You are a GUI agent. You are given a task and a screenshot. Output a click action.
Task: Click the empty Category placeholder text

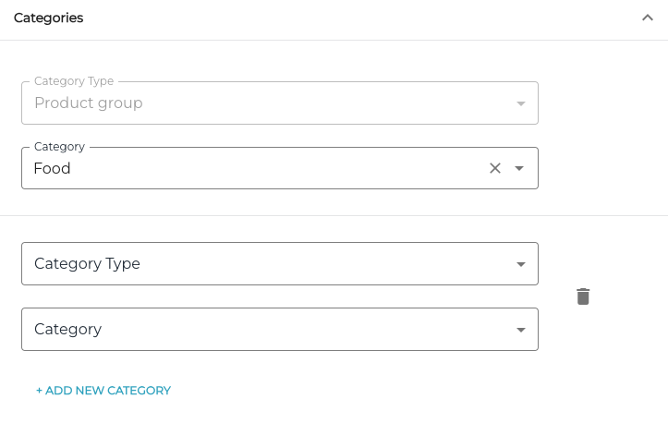pos(67,330)
